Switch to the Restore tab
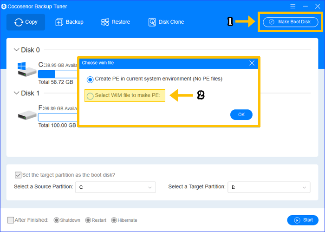 [x=116, y=22]
